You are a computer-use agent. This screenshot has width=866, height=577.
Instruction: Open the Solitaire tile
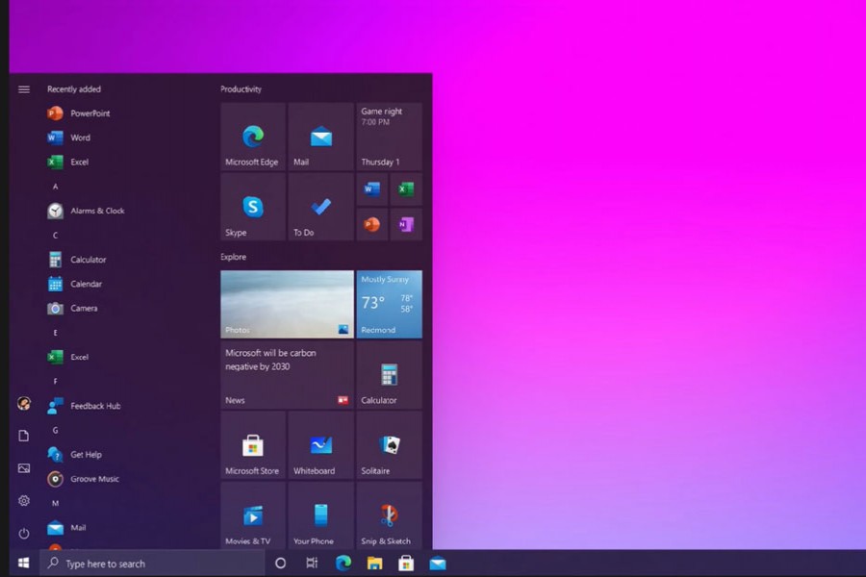[389, 445]
